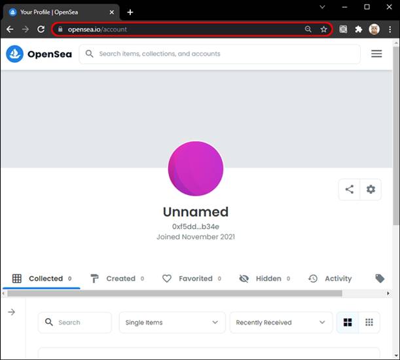Click the tag icon tab
Viewport: 400px width, 360px height.
(380, 278)
